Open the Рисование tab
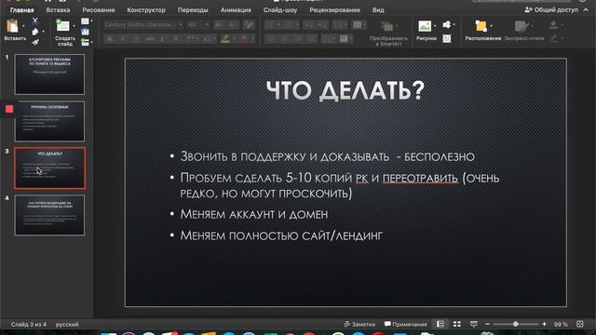 [99, 10]
